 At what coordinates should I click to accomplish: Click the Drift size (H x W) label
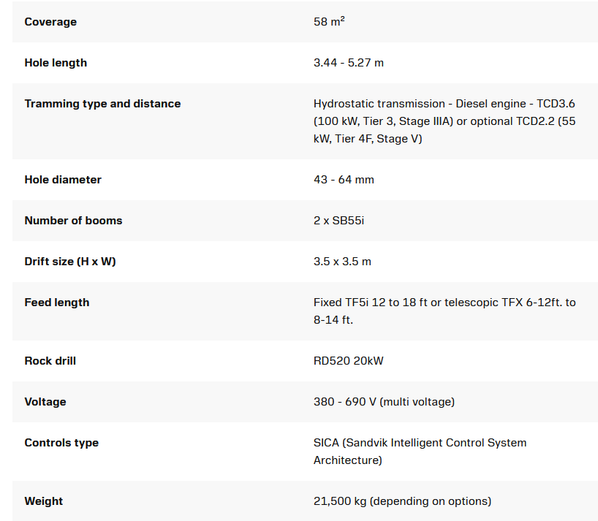70,262
